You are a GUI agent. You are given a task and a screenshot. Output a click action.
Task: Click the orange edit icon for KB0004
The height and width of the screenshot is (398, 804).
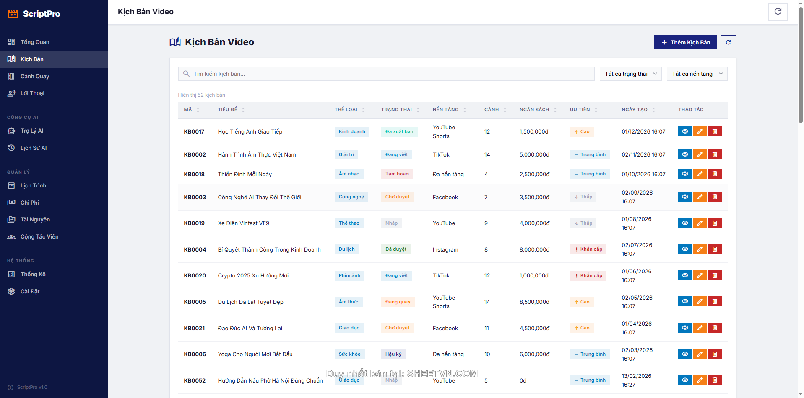700,249
